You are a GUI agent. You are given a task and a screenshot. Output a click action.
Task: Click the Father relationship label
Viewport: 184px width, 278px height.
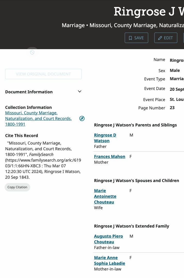pyautogui.click(x=100, y=146)
